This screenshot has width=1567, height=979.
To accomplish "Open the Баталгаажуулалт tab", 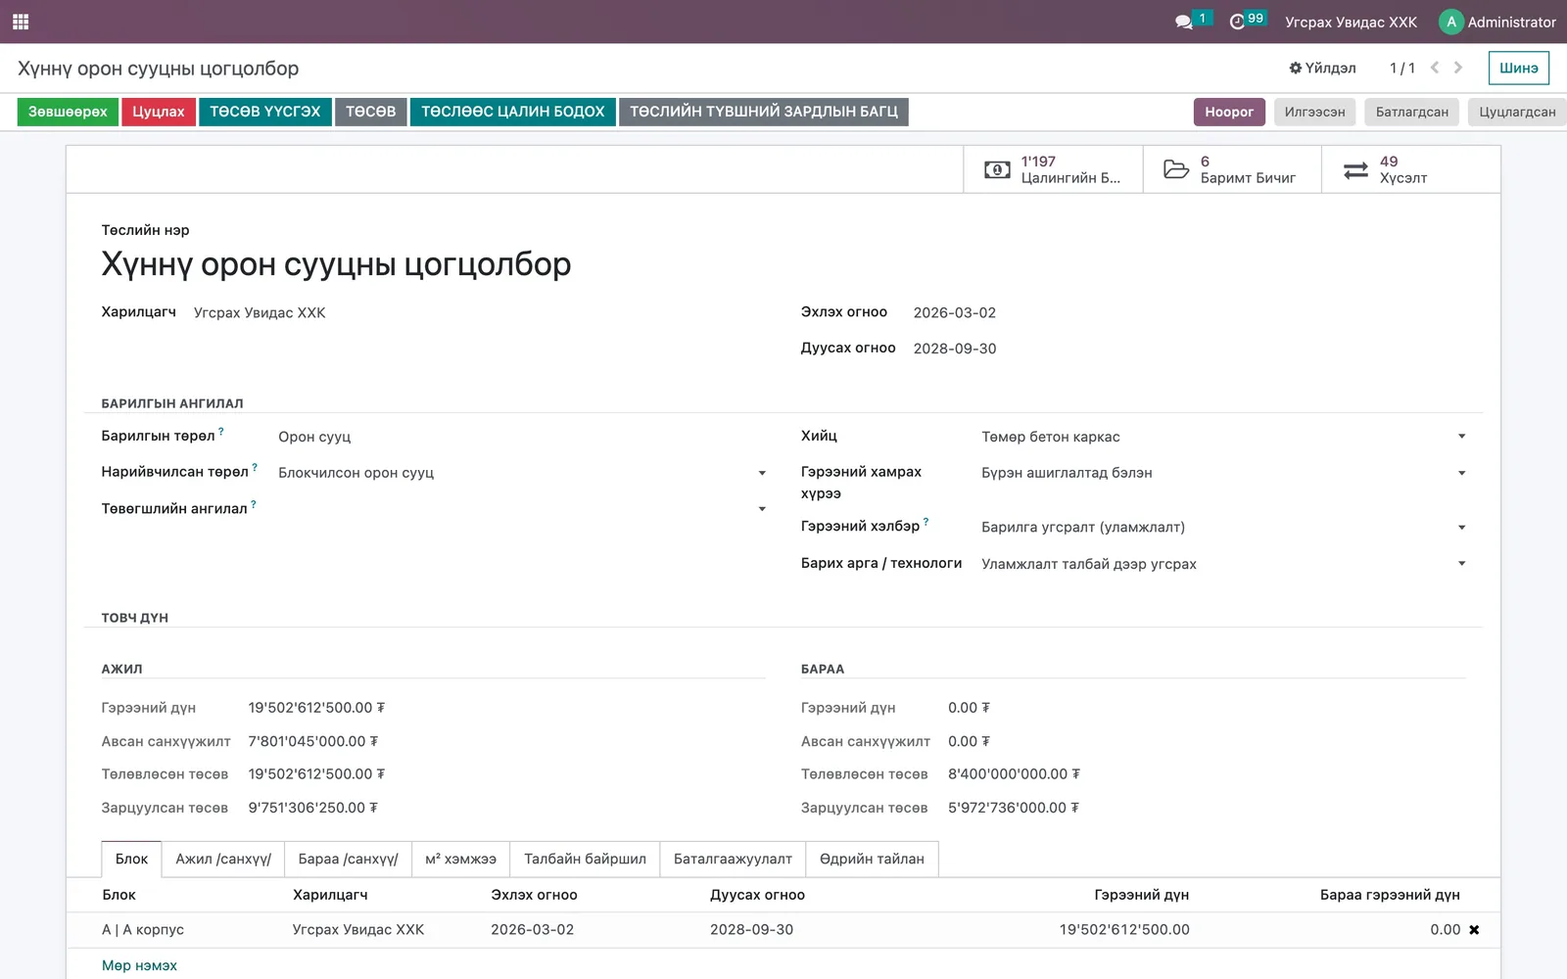I will [733, 859].
